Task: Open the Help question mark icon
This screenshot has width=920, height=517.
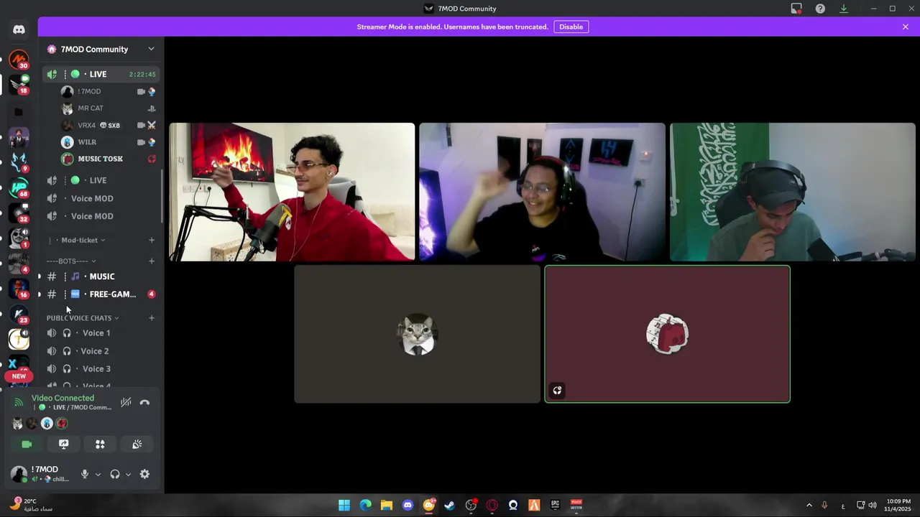Action: click(x=820, y=9)
